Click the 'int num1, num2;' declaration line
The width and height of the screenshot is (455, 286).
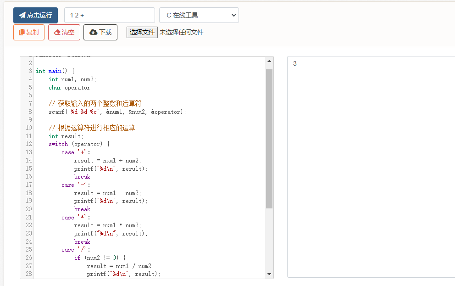point(72,79)
